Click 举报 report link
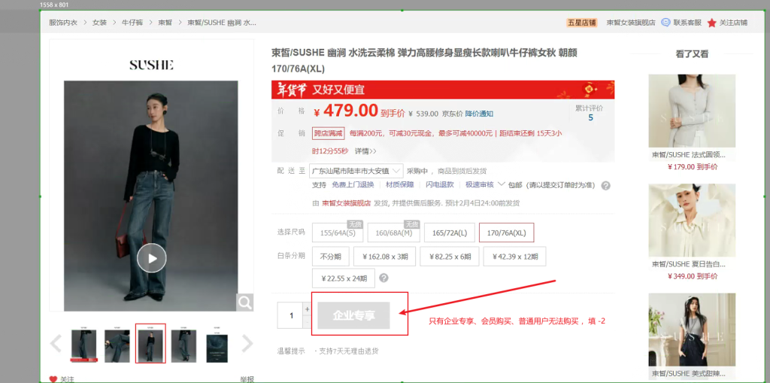770x383 pixels. point(247,379)
